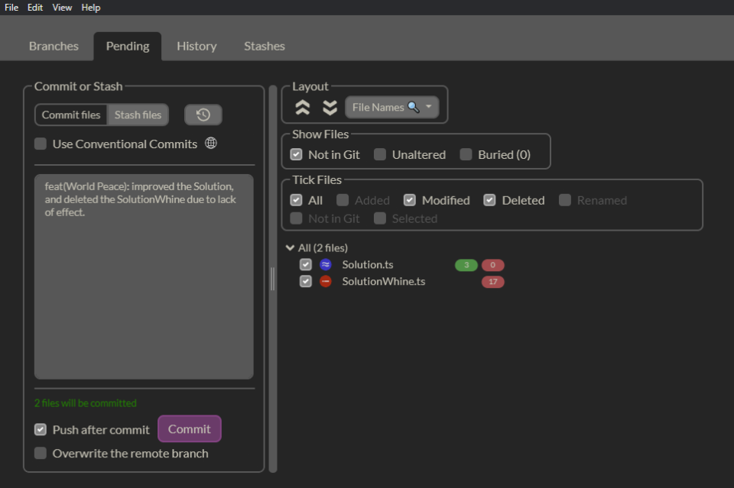Viewport: 734px width, 488px height.
Task: Tick the Unaltered show files checkbox
Action: 380,155
